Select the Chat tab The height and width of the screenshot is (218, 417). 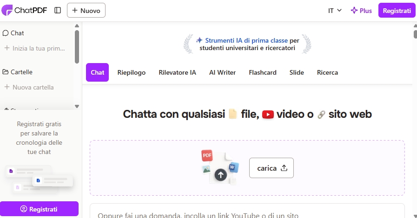tap(97, 72)
